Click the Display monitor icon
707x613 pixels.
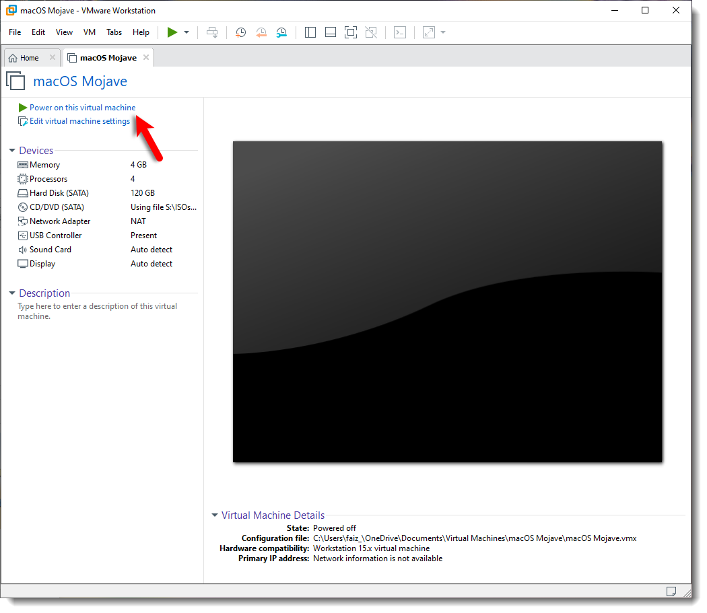point(22,264)
